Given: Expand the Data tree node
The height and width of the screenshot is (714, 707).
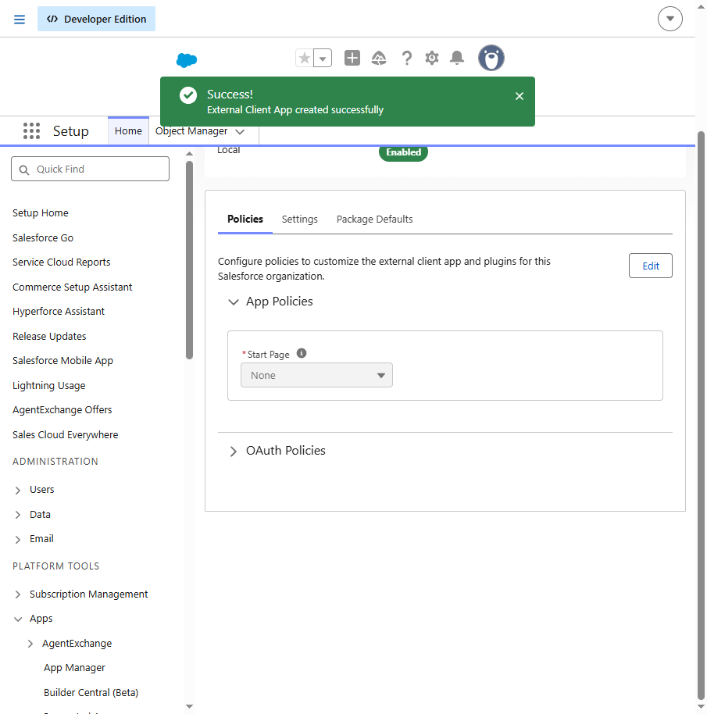Looking at the screenshot, I should (x=18, y=515).
